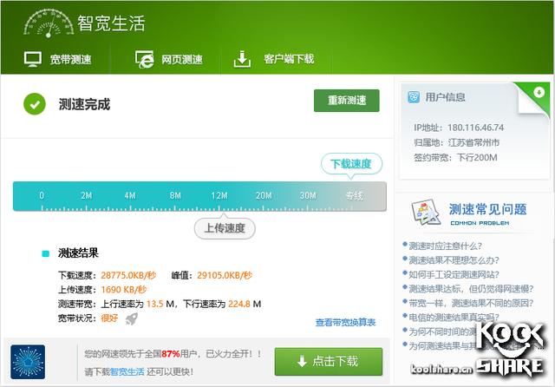Open the blue 智宽生活 link

pos(127,371)
